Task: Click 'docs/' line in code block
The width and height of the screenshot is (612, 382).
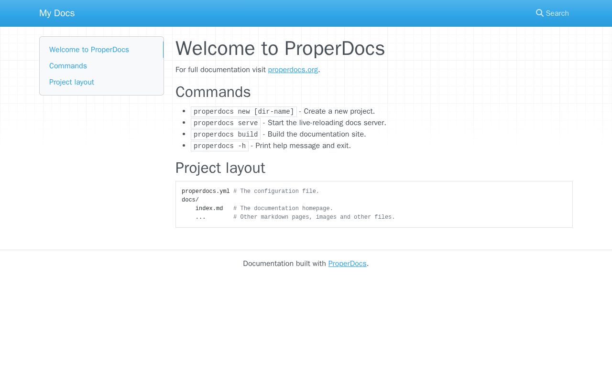Action: point(190,200)
